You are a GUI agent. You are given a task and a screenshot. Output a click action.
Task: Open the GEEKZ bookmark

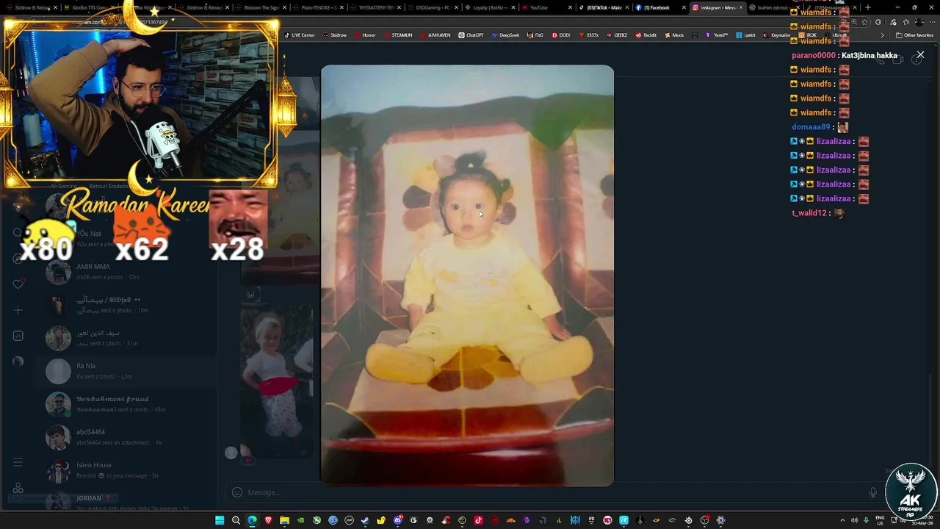point(617,35)
